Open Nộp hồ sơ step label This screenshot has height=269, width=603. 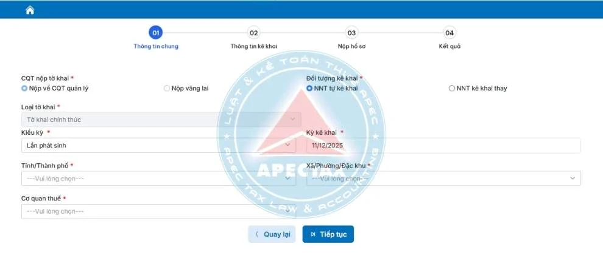click(x=351, y=46)
